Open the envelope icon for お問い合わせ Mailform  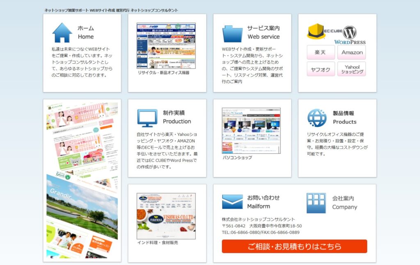coord(232,201)
